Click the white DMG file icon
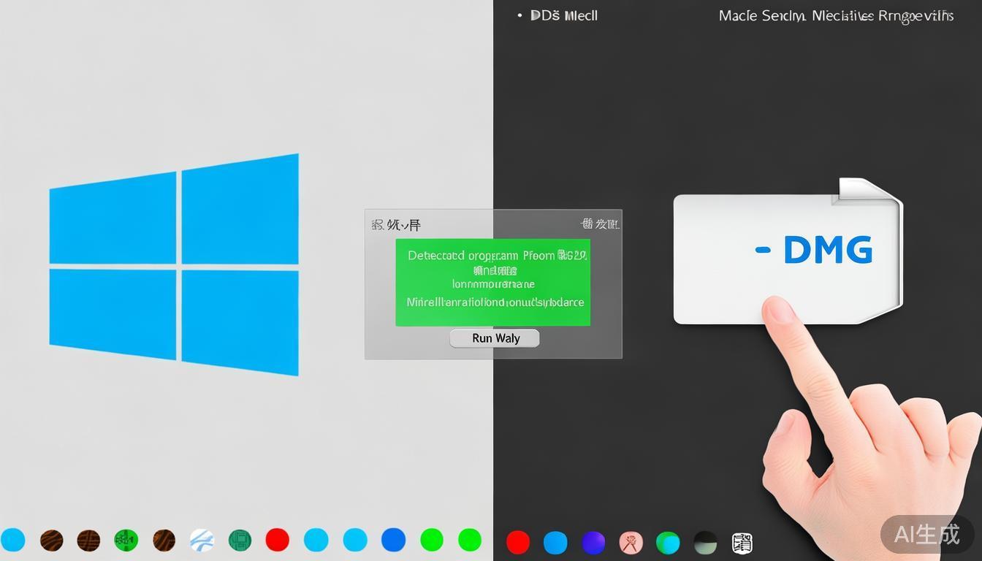Screen dimensions: 982x561 pos(787,256)
